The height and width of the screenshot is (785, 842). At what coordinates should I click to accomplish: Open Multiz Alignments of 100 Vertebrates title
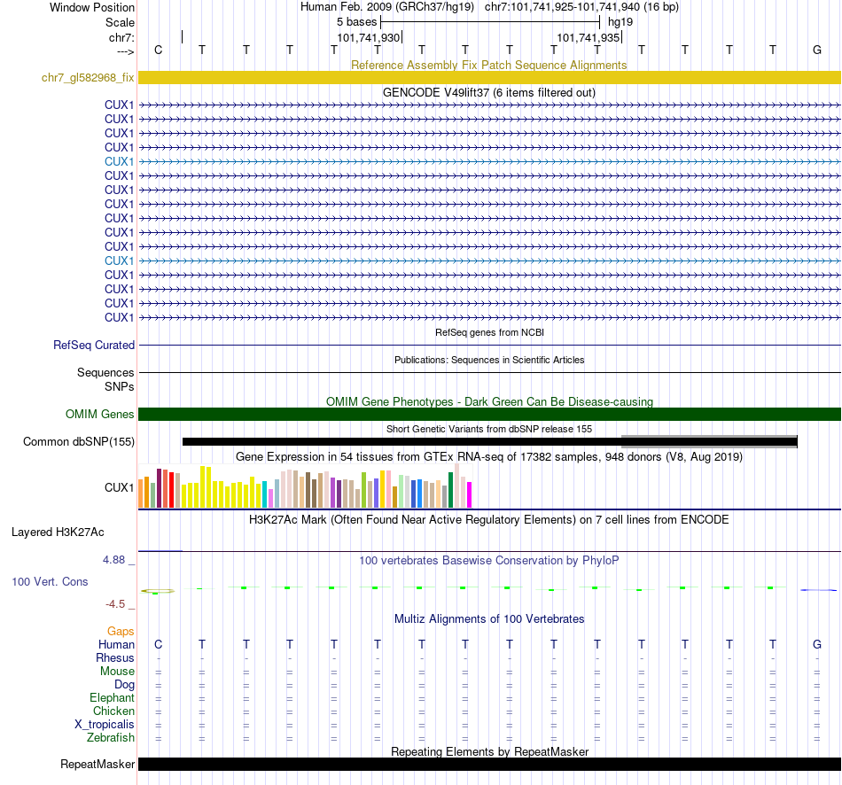[489, 618]
